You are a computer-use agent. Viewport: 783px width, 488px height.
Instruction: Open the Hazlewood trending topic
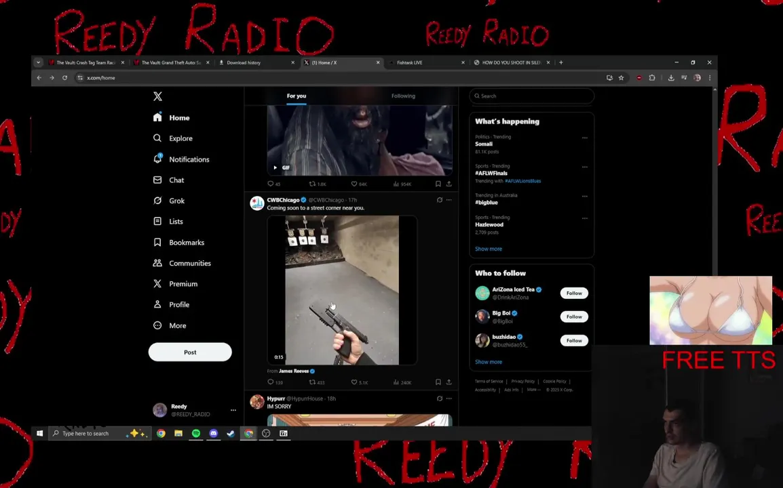click(489, 224)
